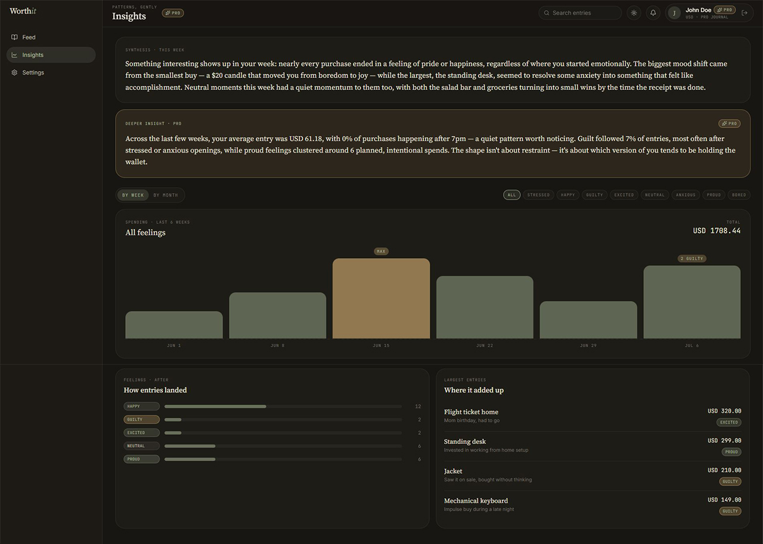Click the highlighted Jun 15 max bar
This screenshot has width=763, height=544.
381,299
